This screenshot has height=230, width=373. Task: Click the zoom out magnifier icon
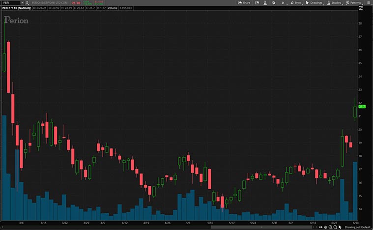coord(335,227)
